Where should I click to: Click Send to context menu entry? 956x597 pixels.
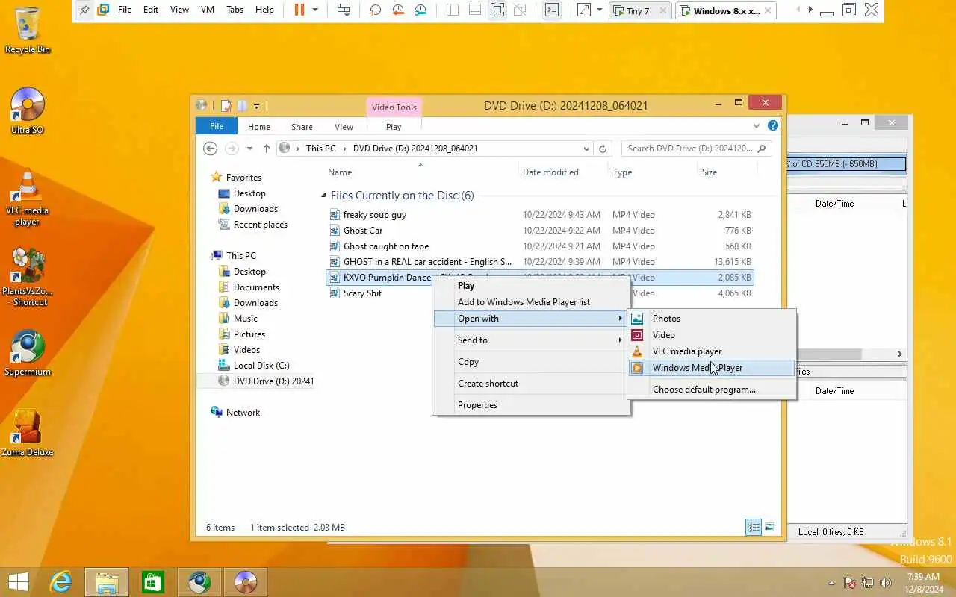532,340
